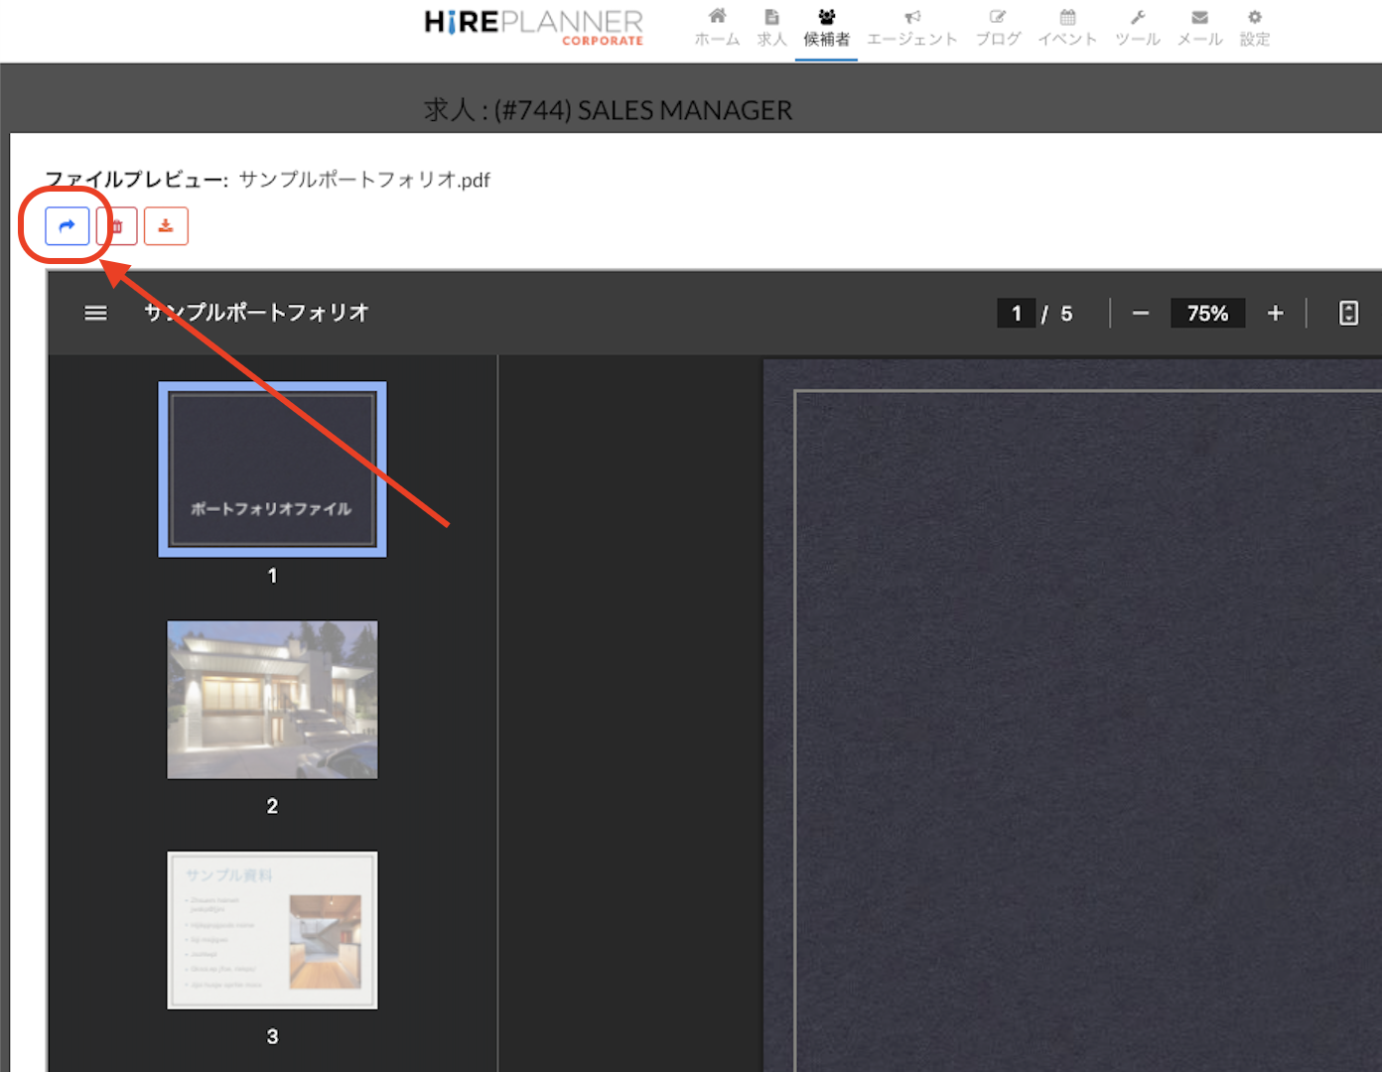1382x1072 pixels.
Task: Open the ブログ blog menu
Action: click(x=998, y=28)
